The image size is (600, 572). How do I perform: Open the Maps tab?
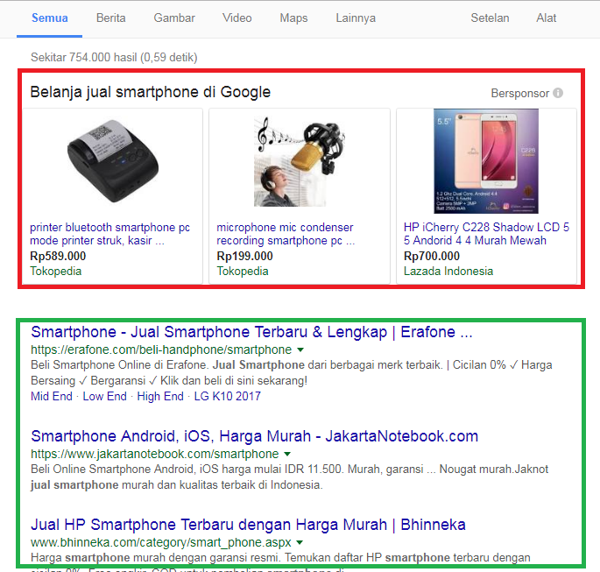tap(293, 18)
